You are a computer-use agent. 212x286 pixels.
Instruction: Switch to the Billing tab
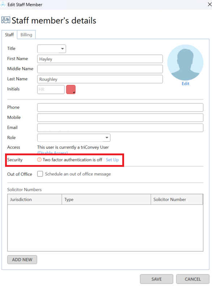[x=26, y=35]
